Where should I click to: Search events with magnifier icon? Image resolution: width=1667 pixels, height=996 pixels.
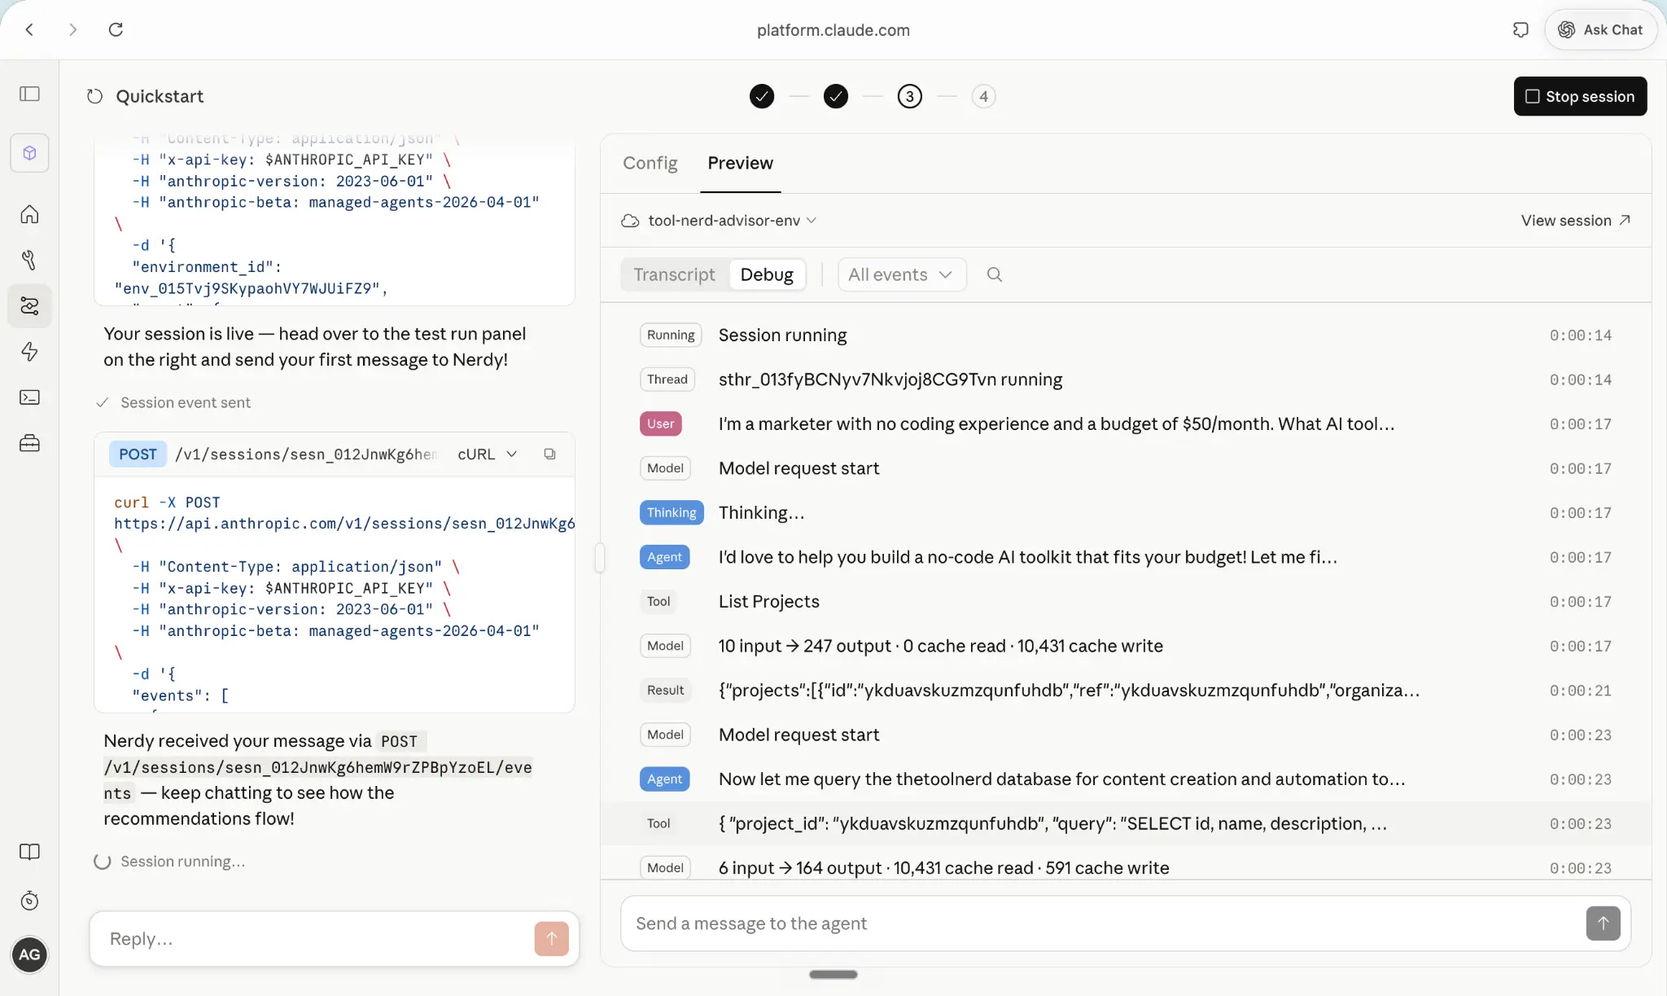pyautogui.click(x=994, y=274)
